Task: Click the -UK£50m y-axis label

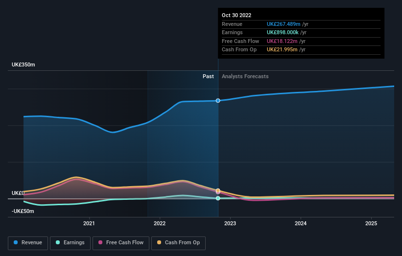Action: 23,211
